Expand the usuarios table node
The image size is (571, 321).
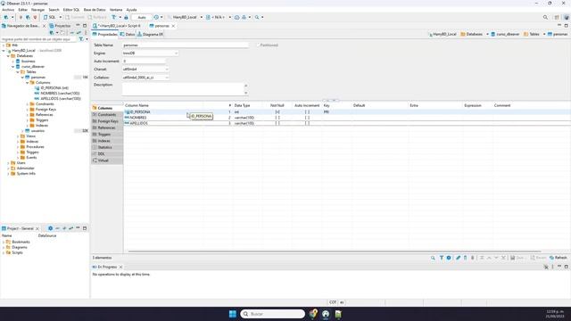(22, 131)
